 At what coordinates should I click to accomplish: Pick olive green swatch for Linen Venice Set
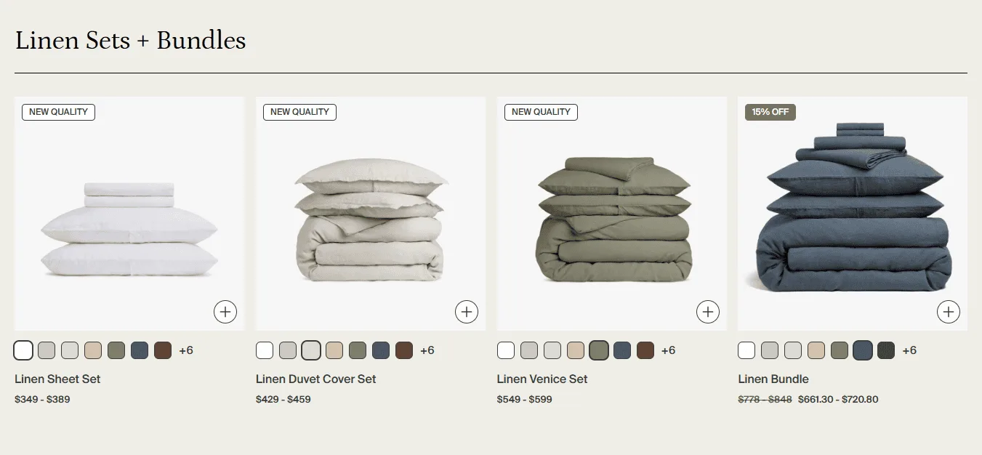point(599,350)
